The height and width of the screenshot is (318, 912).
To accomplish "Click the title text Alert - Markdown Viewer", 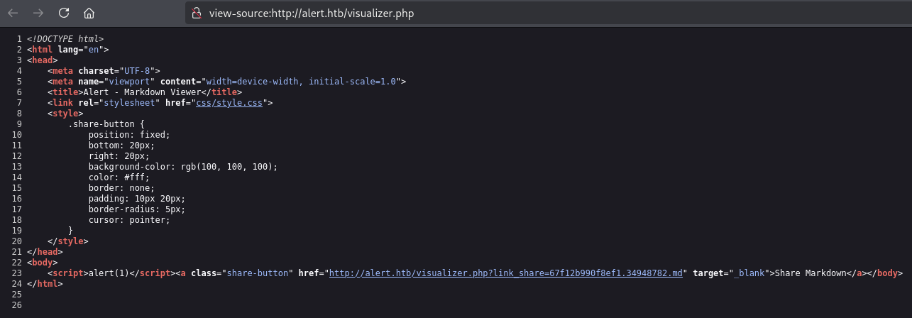I will click(150, 92).
